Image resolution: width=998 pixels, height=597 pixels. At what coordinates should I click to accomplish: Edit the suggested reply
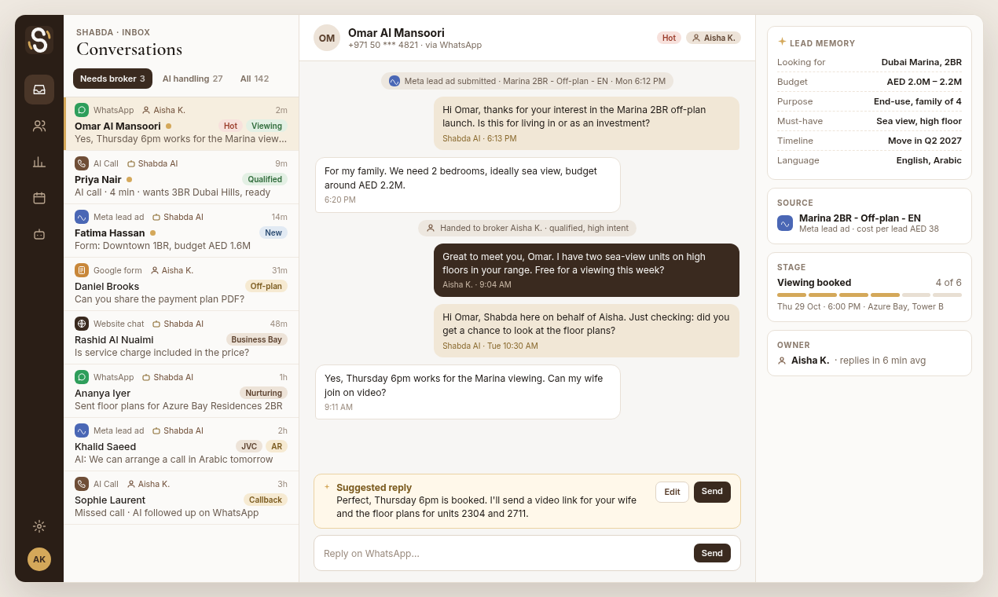pyautogui.click(x=672, y=492)
